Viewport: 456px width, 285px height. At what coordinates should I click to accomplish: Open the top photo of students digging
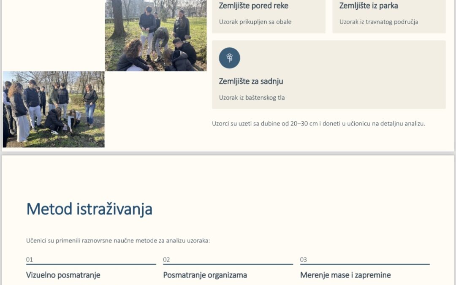click(x=156, y=35)
